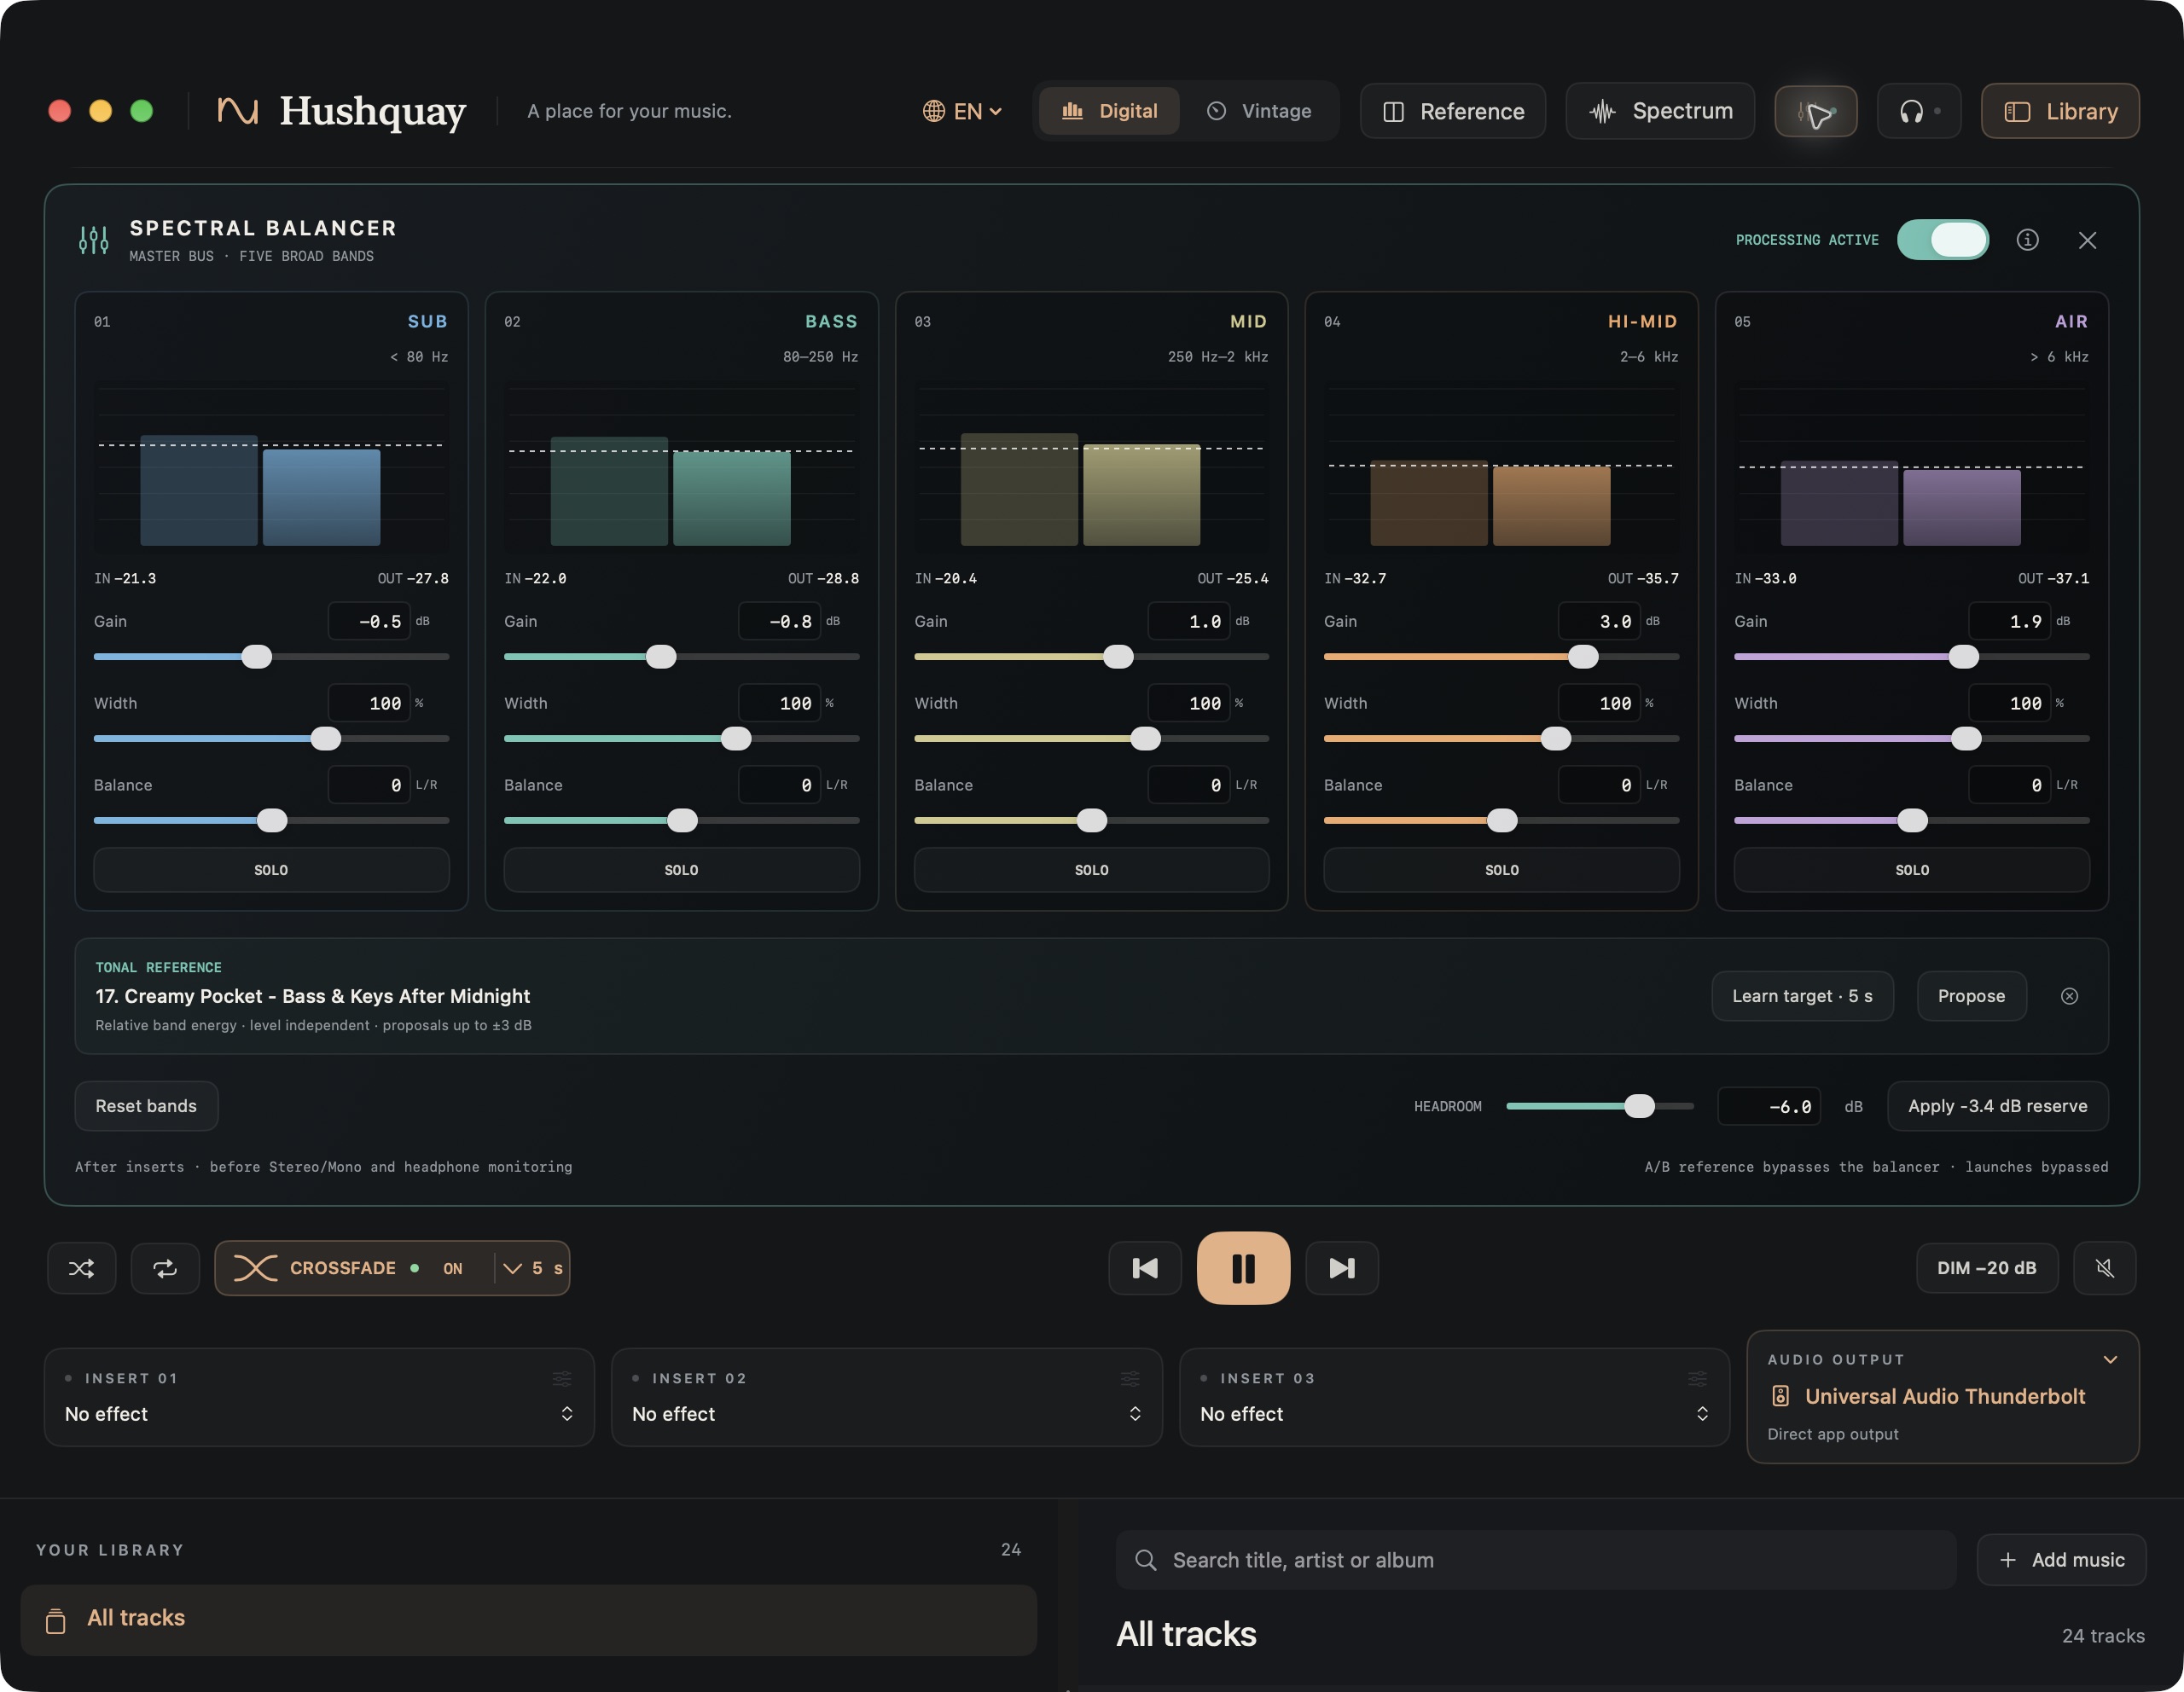
Task: Choose an effect for Insert 03
Action: 1455,1414
